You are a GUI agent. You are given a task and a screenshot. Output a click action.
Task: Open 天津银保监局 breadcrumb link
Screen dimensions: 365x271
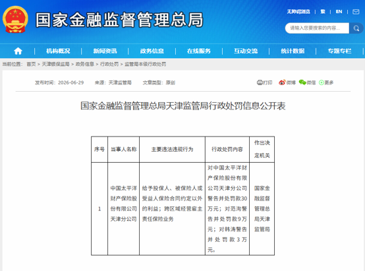(x=55, y=64)
